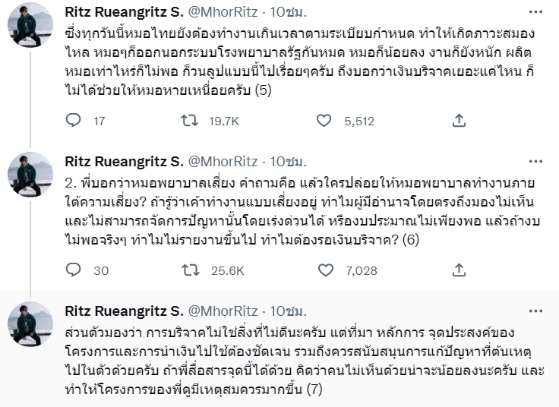Image resolution: width=559 pixels, height=407 pixels.
Task: Like the tweet with 5,512 likes
Action: [324, 120]
